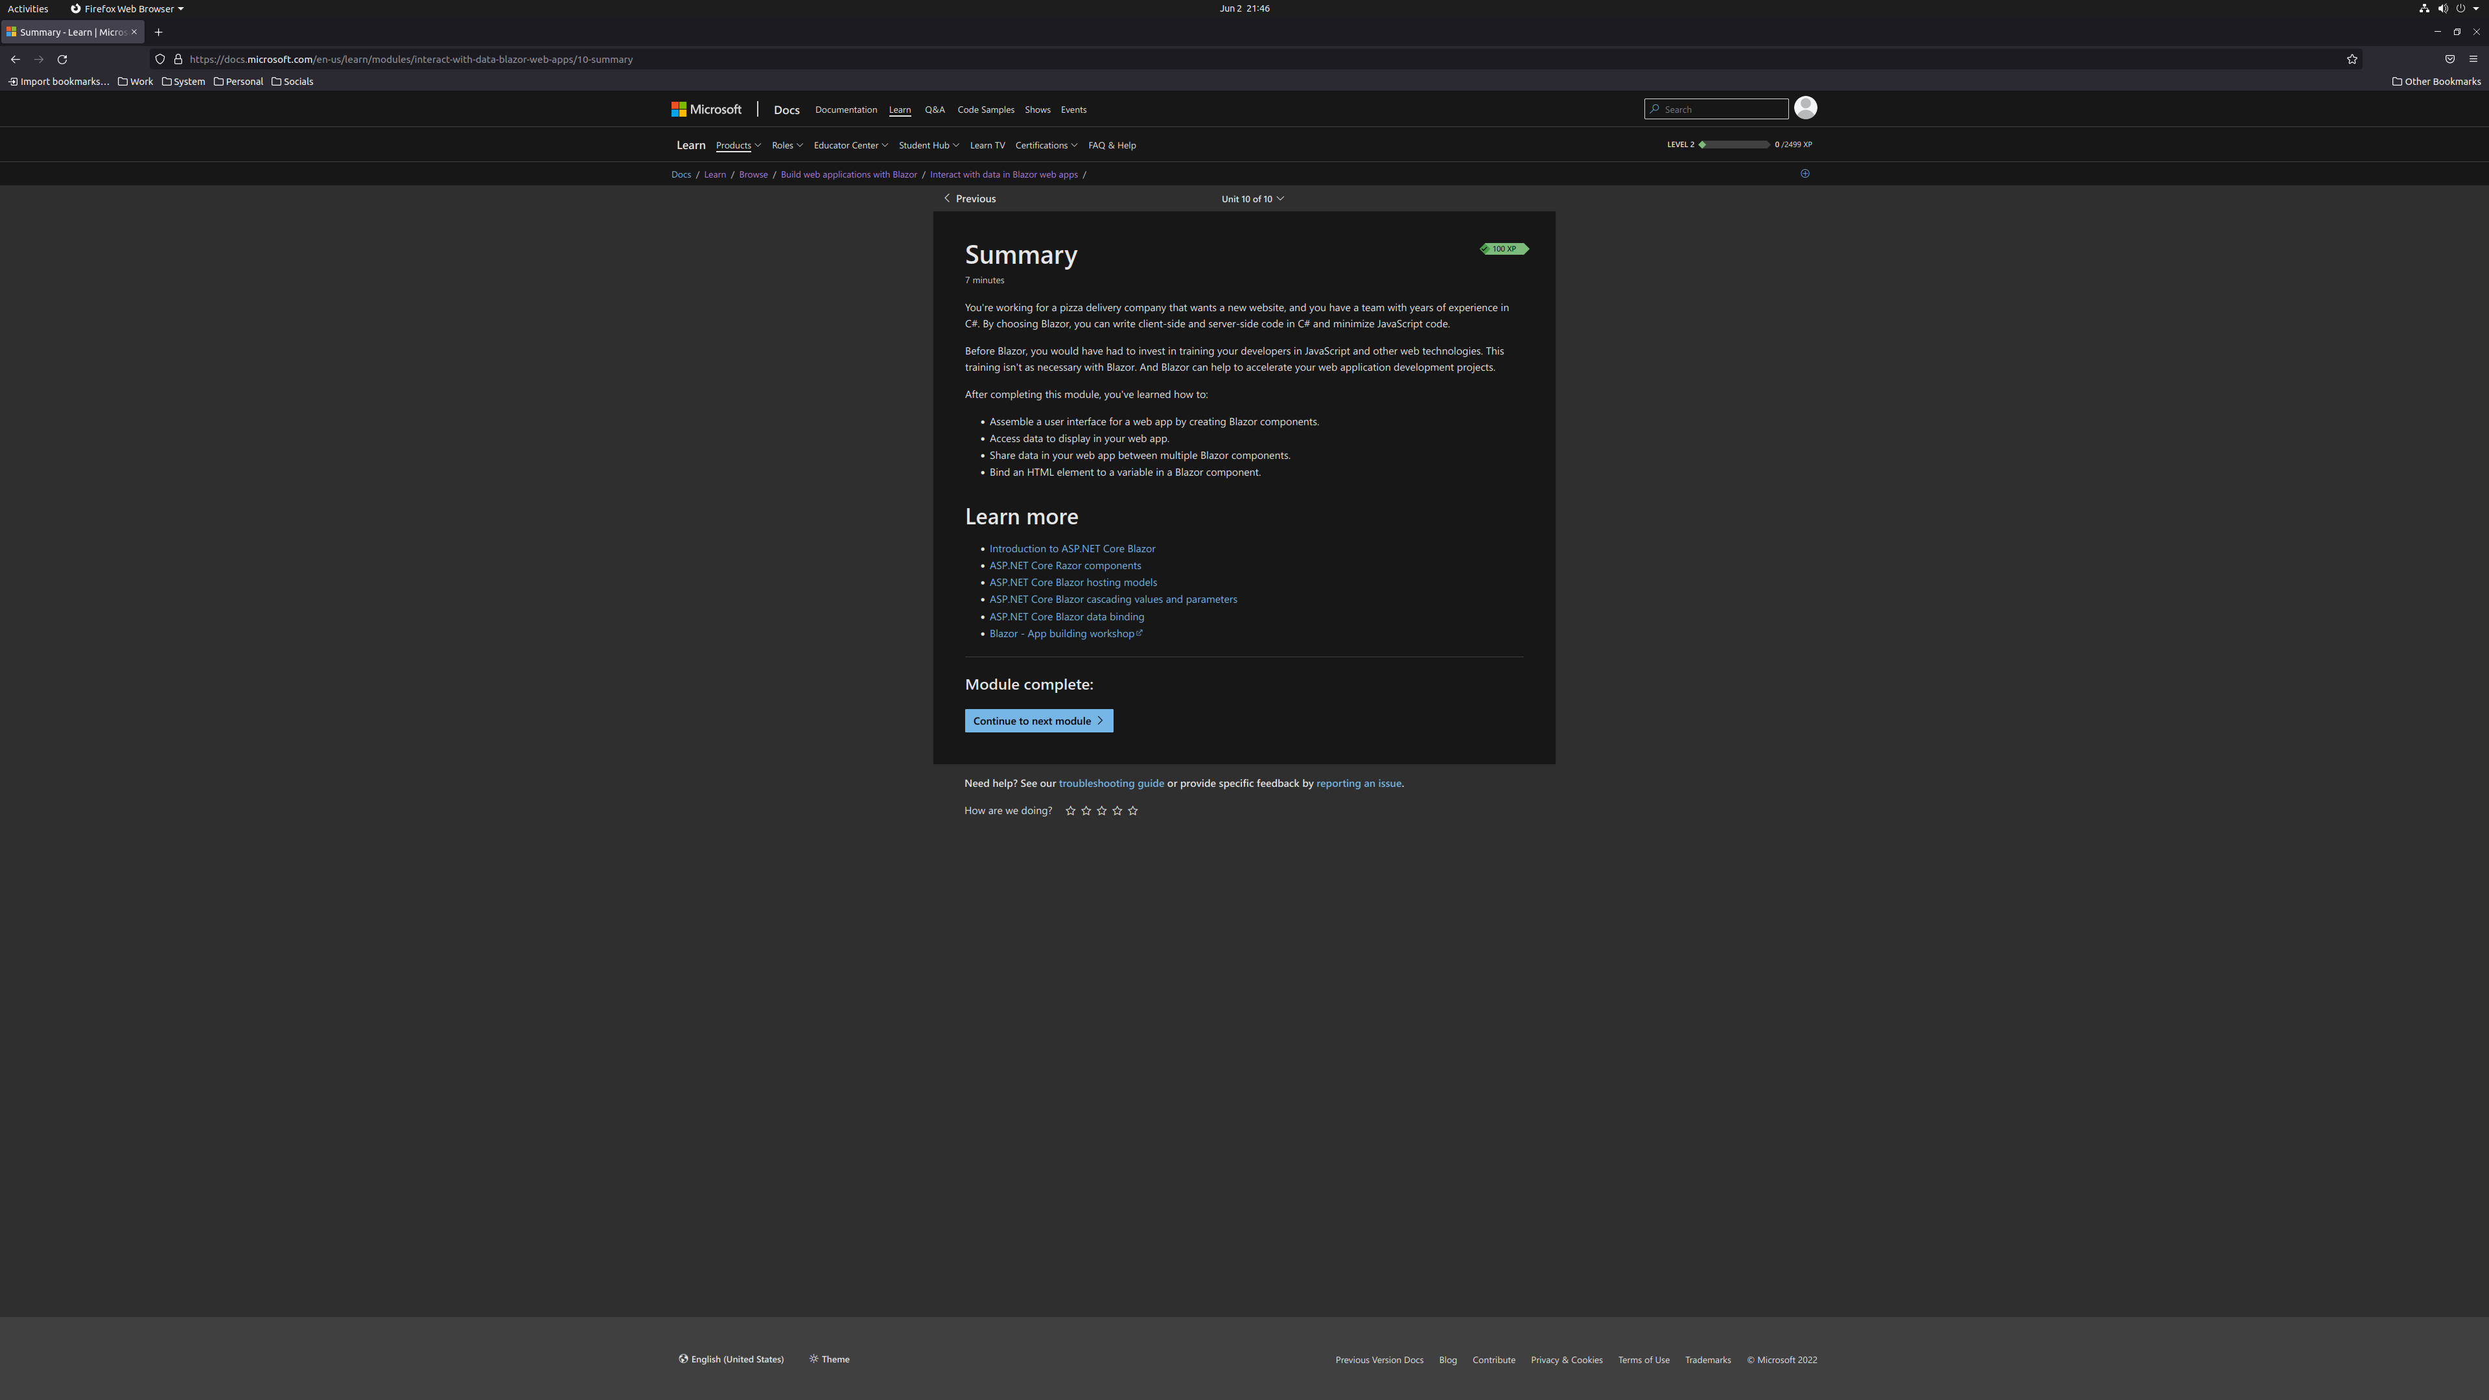Open FAQ & Help
The image size is (2489, 1400).
tap(1112, 145)
